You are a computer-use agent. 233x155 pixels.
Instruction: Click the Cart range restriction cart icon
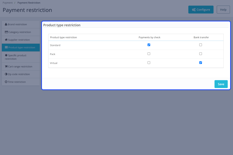pyautogui.click(x=6, y=66)
